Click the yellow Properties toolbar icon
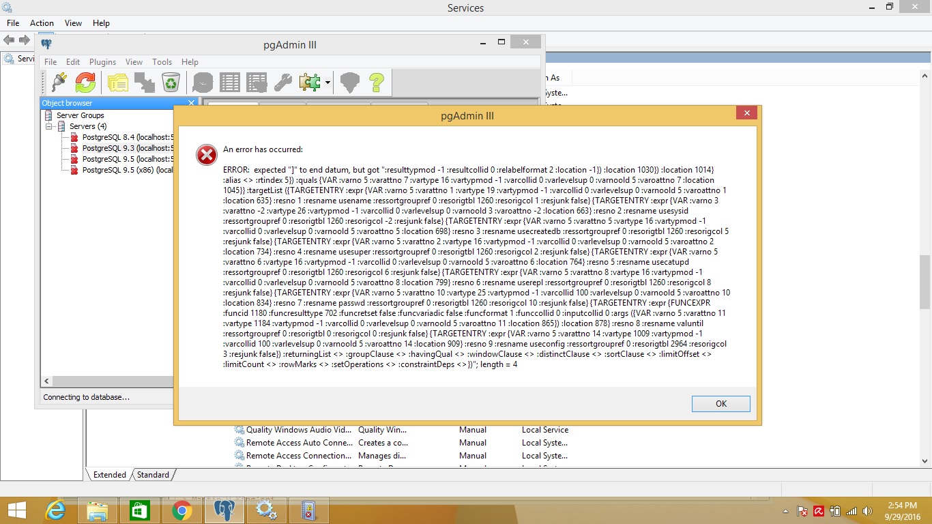 pyautogui.click(x=118, y=83)
